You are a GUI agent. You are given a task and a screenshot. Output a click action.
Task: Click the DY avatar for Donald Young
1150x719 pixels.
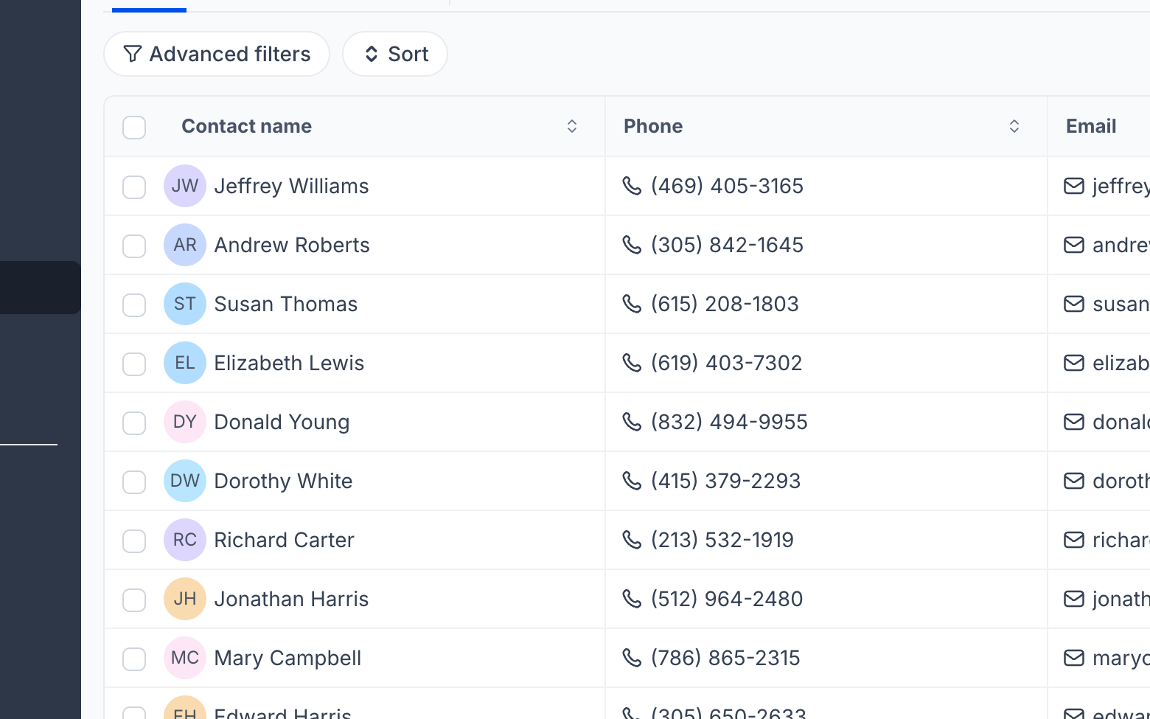[185, 422]
